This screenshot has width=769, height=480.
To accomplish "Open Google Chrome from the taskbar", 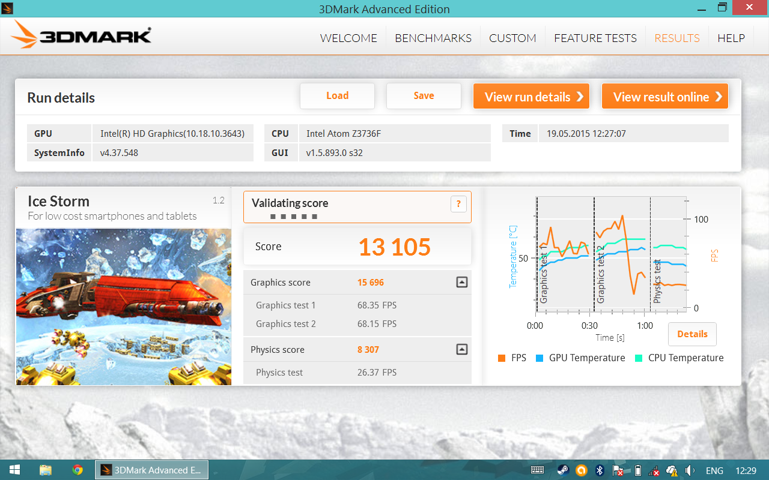I will click(x=78, y=470).
